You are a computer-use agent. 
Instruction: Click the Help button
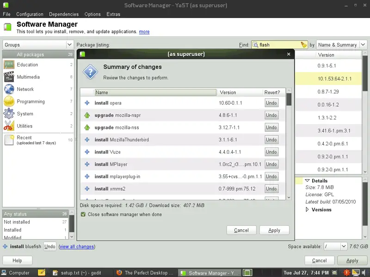pos(17,260)
